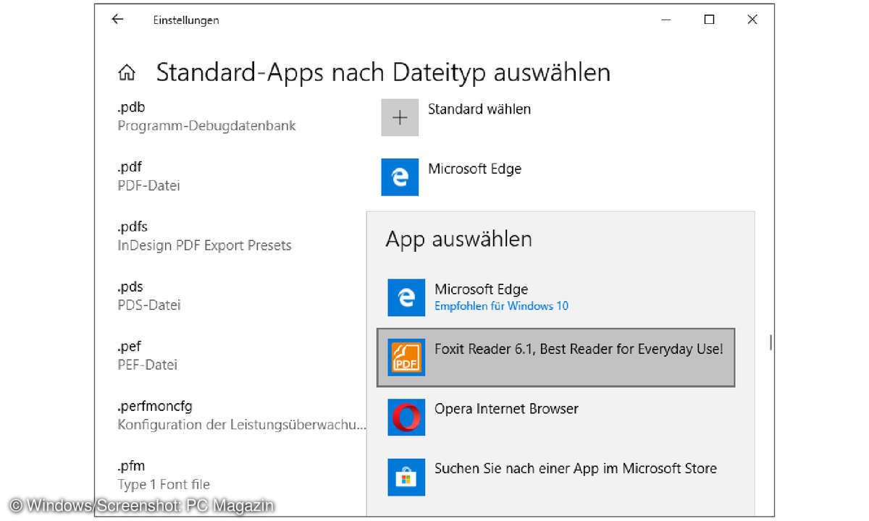Click the Microsoft Edge icon beside .pdf
This screenshot has width=869, height=521.
(400, 177)
